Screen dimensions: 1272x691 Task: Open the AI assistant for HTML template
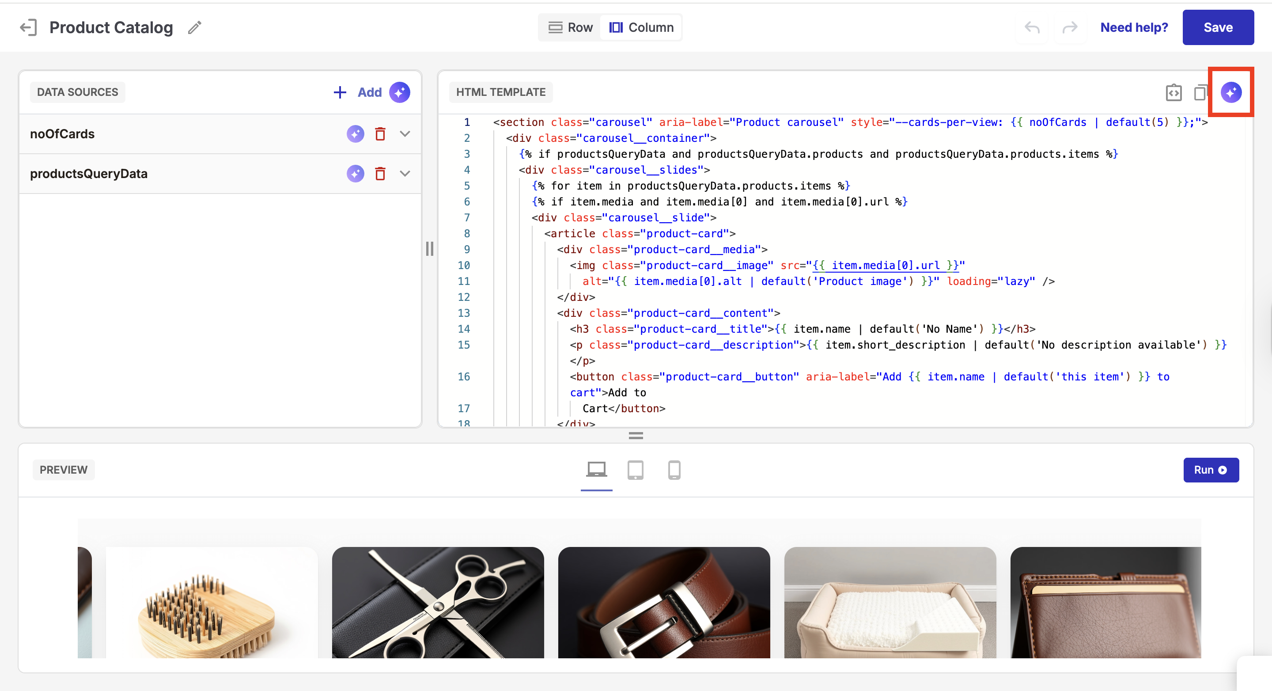pos(1230,92)
